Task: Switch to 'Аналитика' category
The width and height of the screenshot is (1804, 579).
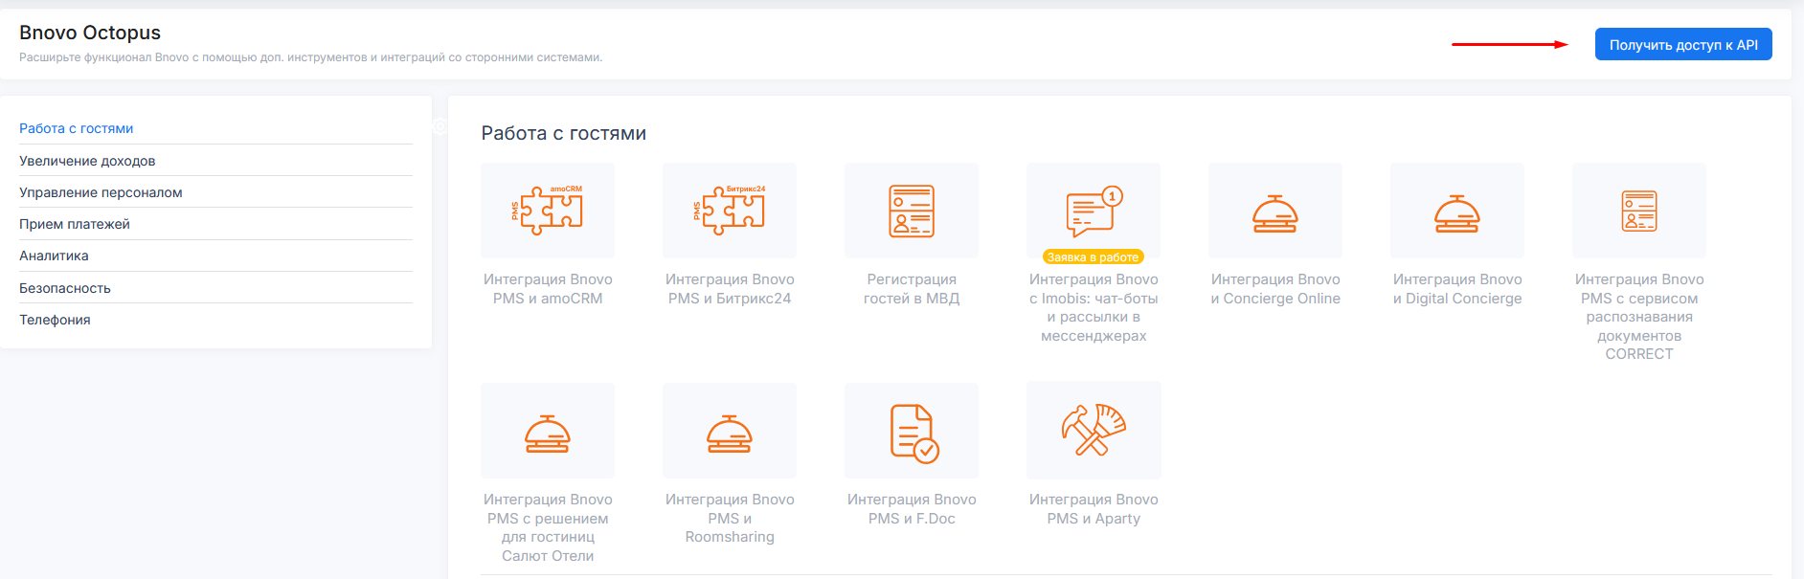Action: click(54, 256)
